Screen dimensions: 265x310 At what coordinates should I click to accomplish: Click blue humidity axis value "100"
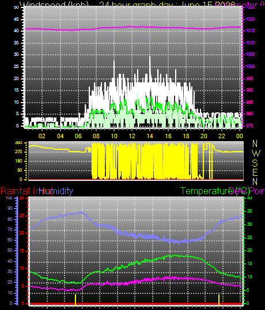tap(9, 198)
